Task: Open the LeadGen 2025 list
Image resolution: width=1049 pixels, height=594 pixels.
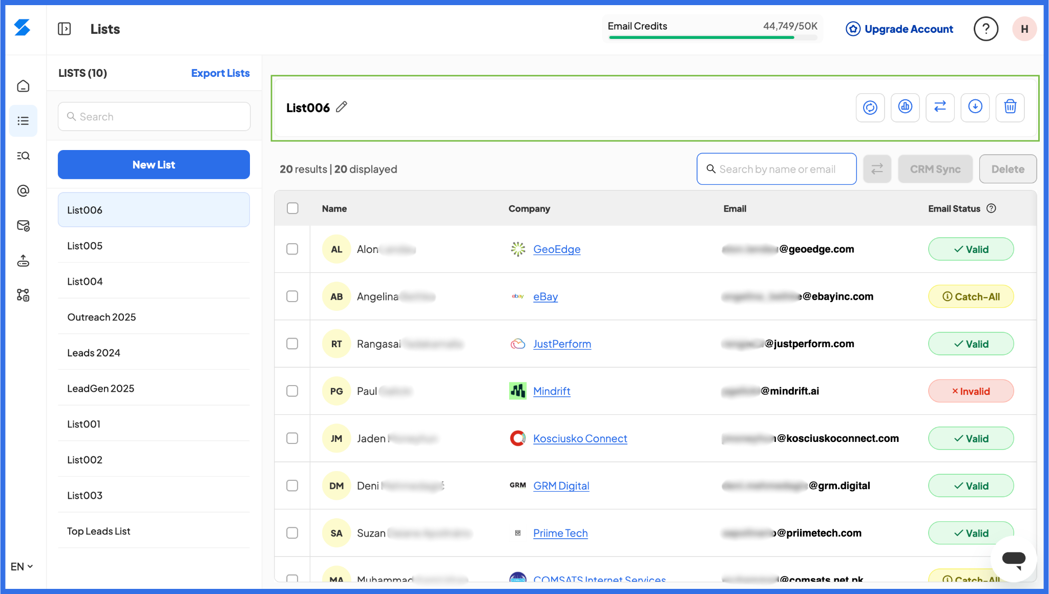Action: click(154, 389)
